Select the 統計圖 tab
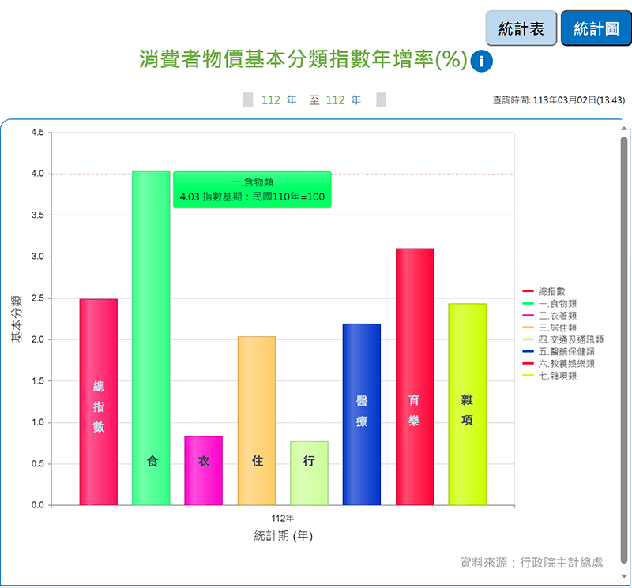The width and height of the screenshot is (632, 588). tap(596, 28)
